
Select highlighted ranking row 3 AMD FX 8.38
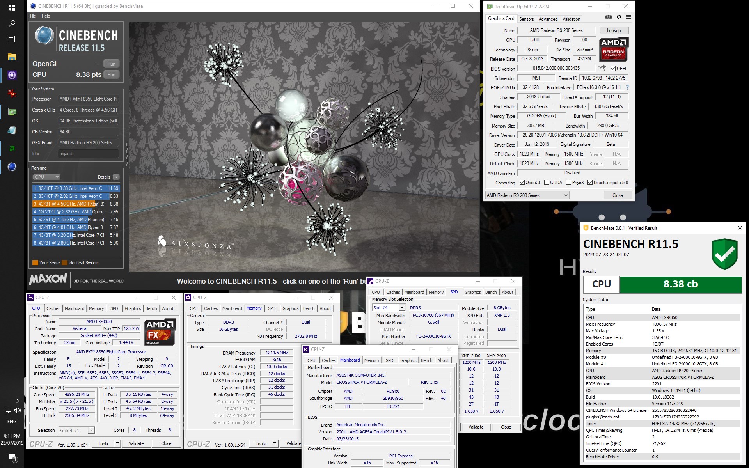coord(76,204)
